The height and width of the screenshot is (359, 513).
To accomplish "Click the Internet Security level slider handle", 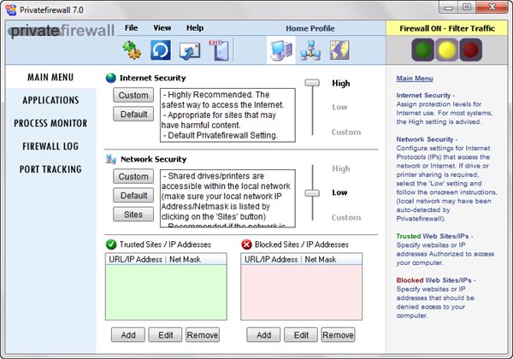I will [313, 83].
